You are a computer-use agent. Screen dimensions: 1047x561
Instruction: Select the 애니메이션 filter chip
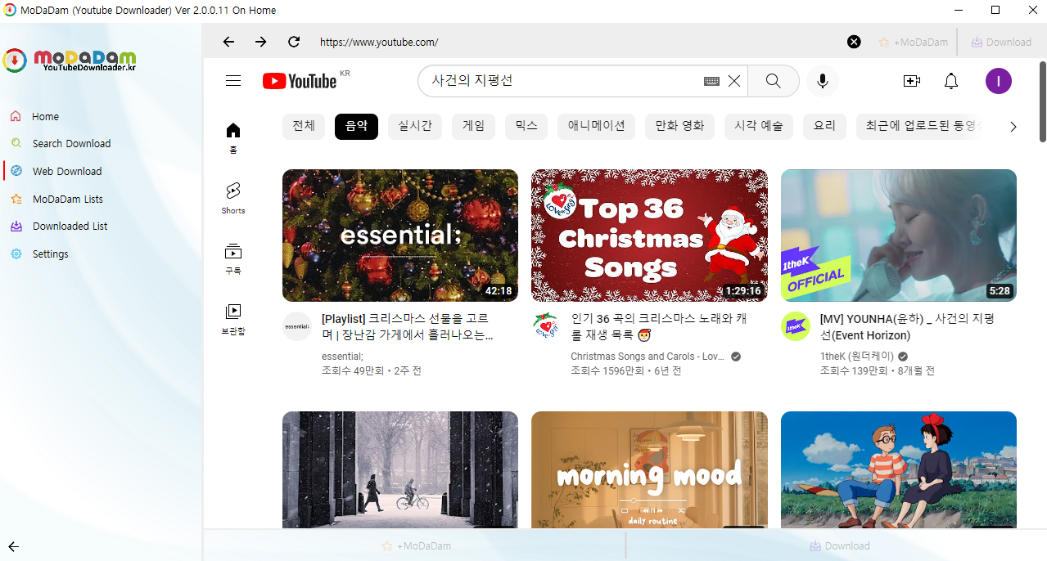pyautogui.click(x=596, y=127)
